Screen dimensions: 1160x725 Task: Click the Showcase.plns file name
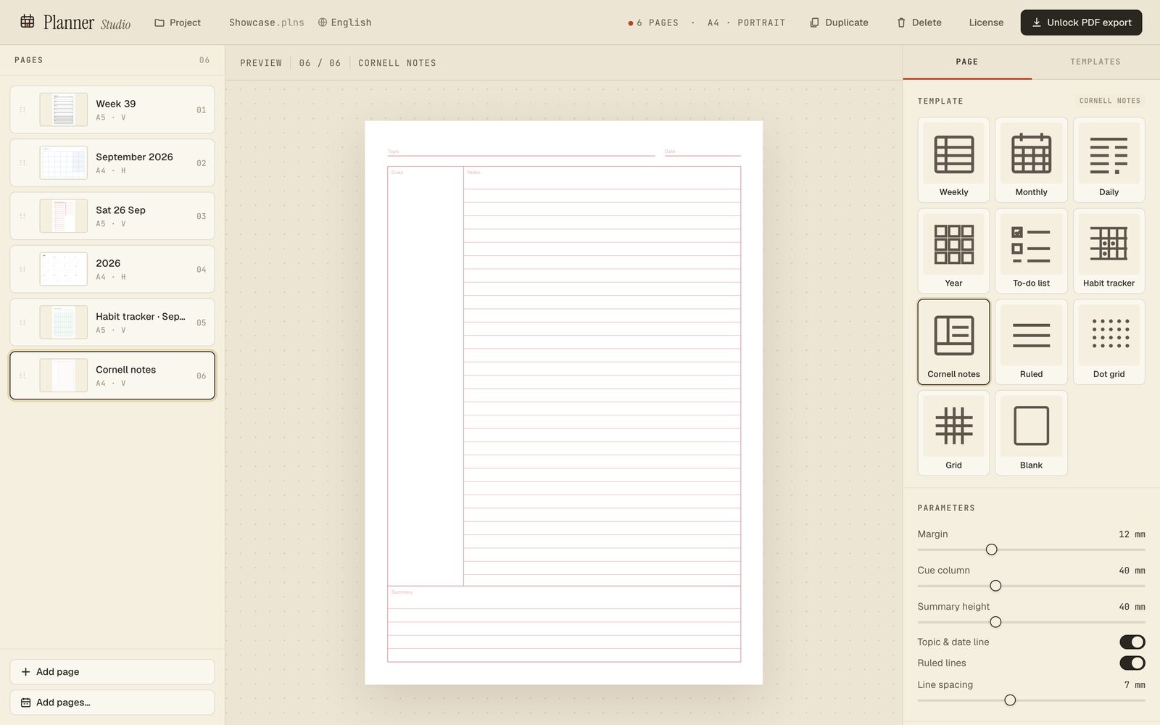click(x=267, y=22)
